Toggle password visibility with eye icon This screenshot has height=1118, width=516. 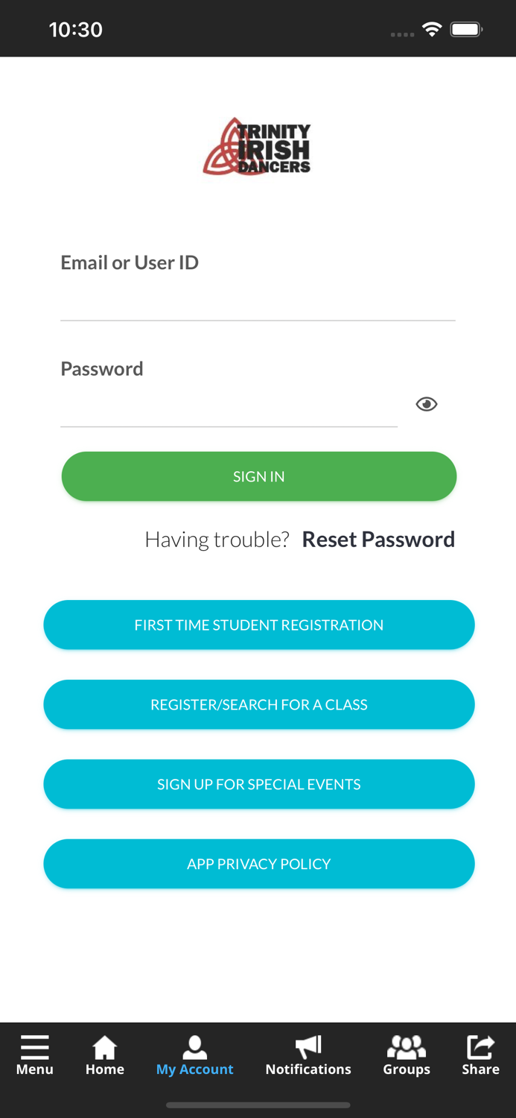(x=427, y=404)
